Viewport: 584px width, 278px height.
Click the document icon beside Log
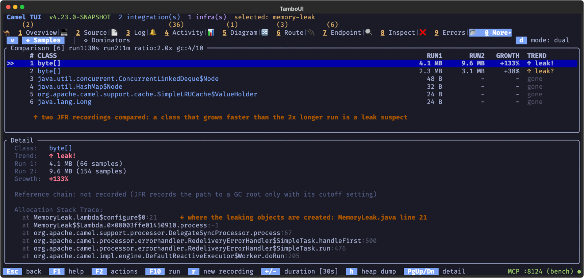click(x=114, y=32)
